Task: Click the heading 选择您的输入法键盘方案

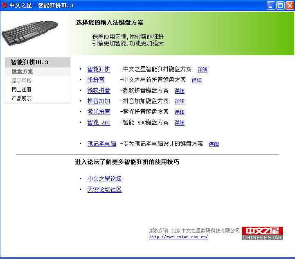Action: click(110, 23)
